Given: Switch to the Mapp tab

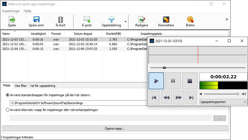Looking at the screenshot, I should [x=7, y=85].
